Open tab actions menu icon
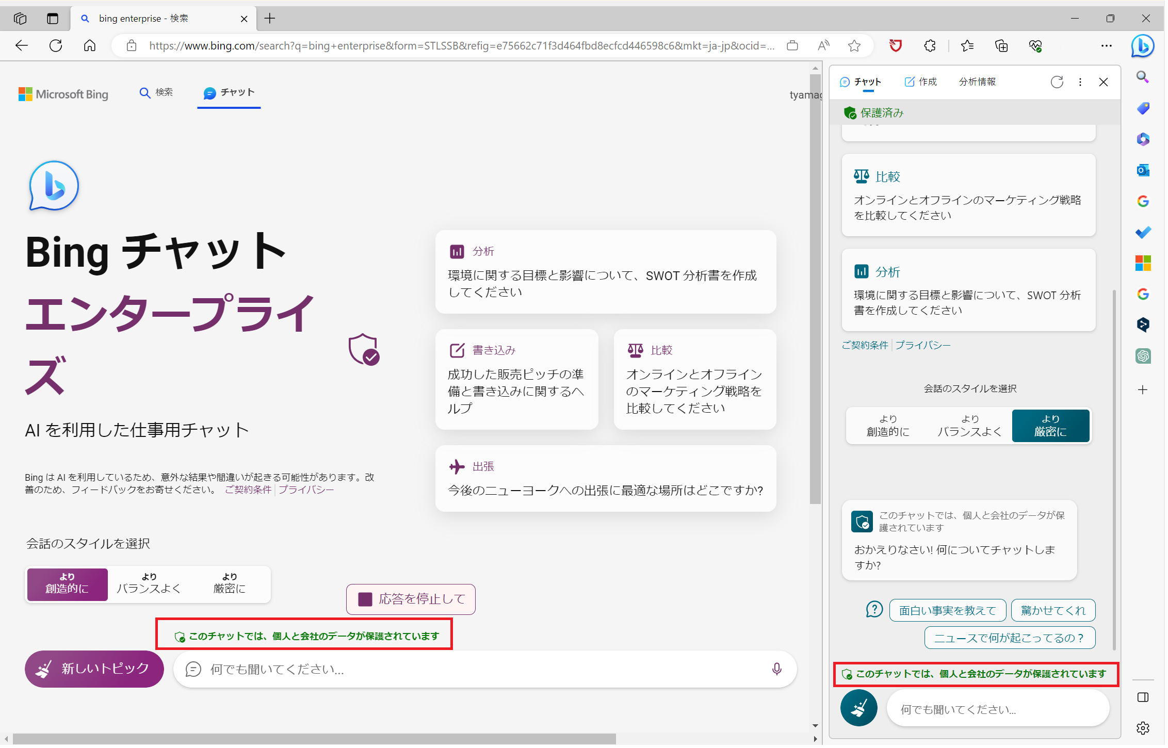1168x748 pixels. point(53,19)
